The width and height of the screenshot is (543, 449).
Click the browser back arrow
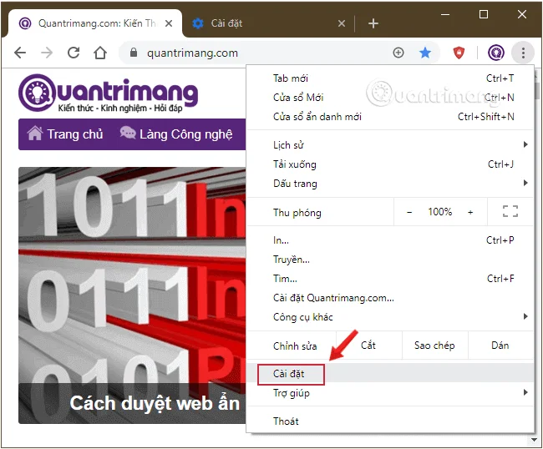pyautogui.click(x=20, y=53)
